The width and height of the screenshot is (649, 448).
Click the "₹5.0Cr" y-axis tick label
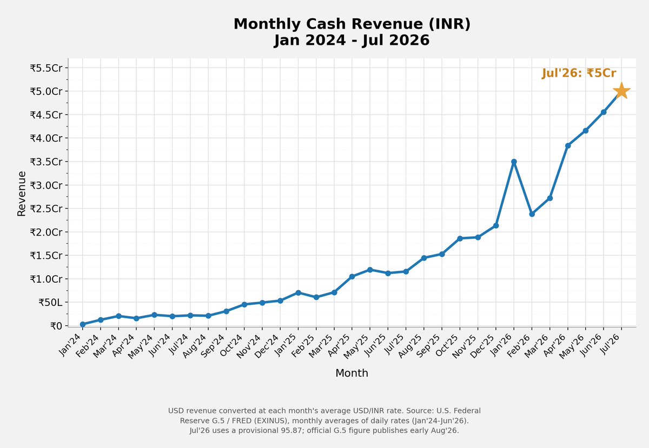coord(46,91)
